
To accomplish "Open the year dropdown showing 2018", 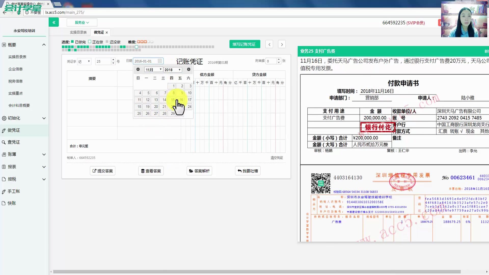I will [x=172, y=70].
